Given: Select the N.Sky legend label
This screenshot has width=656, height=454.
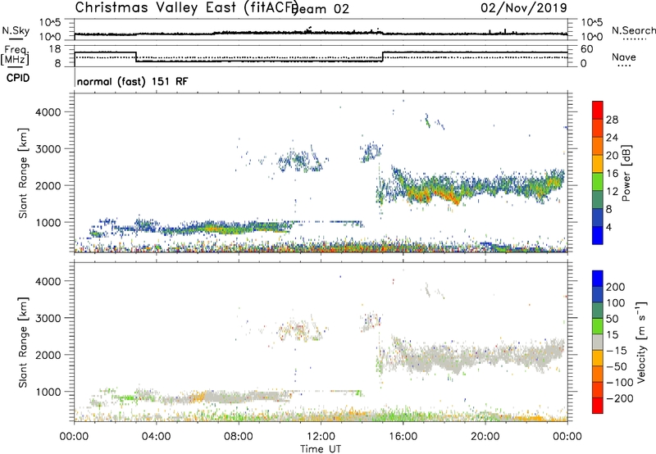Looking at the screenshot, I should [x=16, y=30].
